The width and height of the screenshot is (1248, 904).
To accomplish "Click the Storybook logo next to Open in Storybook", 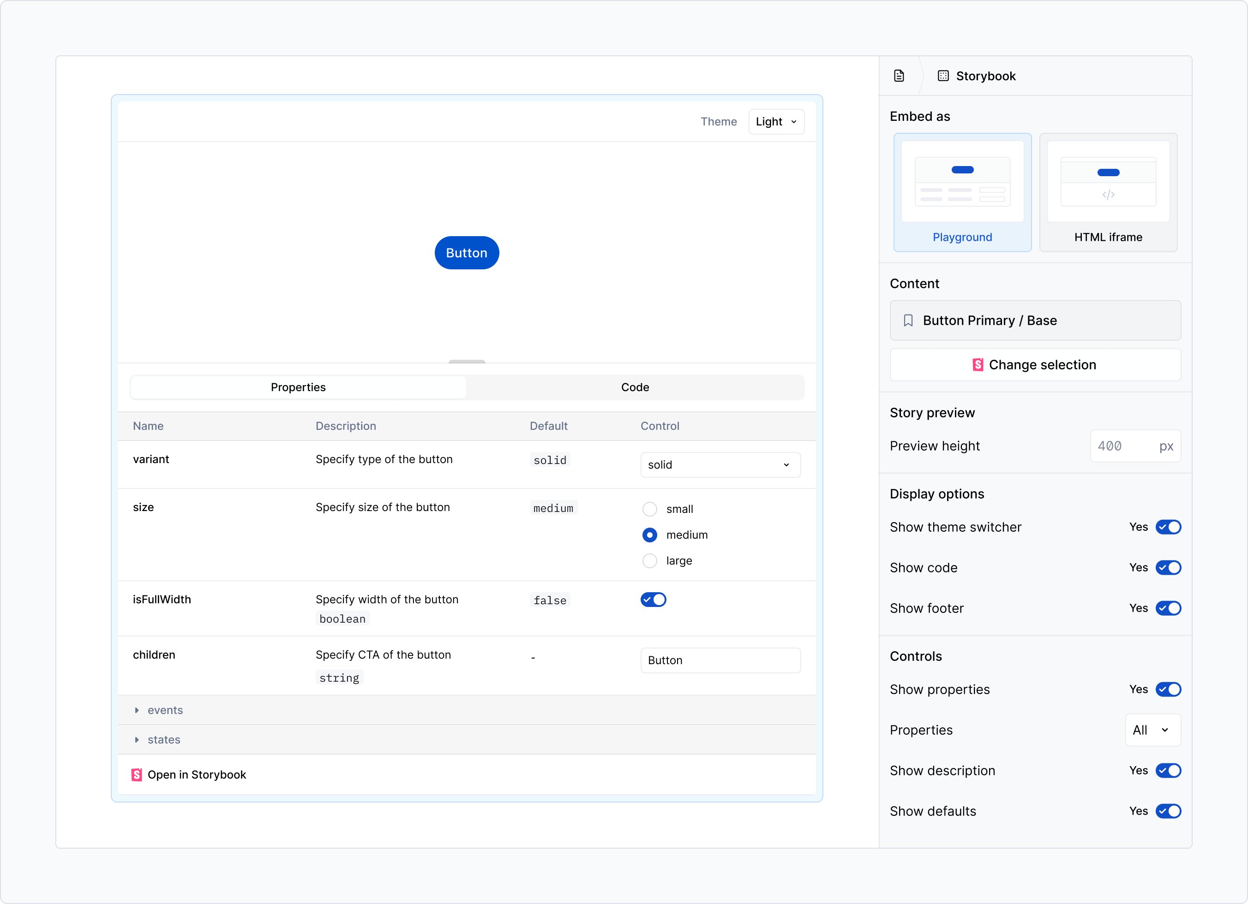I will (137, 775).
